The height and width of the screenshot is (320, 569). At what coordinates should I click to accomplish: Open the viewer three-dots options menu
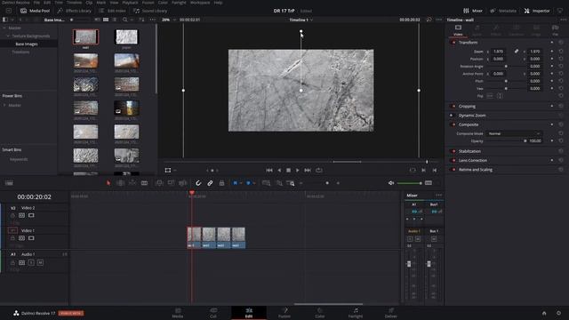439,20
